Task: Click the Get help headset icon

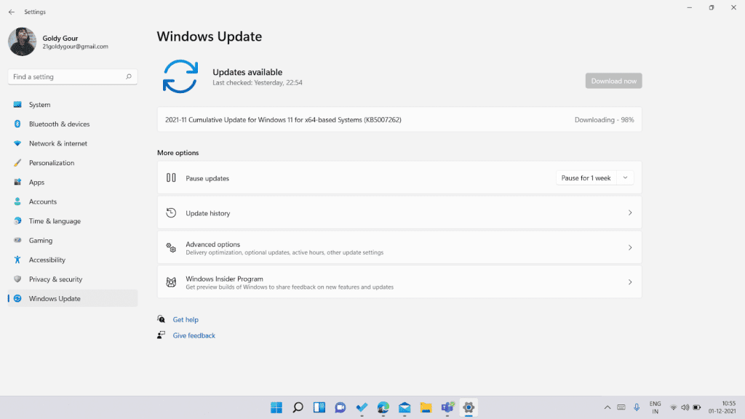Action: click(161, 319)
